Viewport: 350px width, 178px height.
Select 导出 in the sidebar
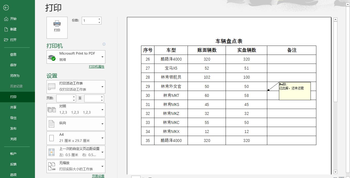coord(13,118)
